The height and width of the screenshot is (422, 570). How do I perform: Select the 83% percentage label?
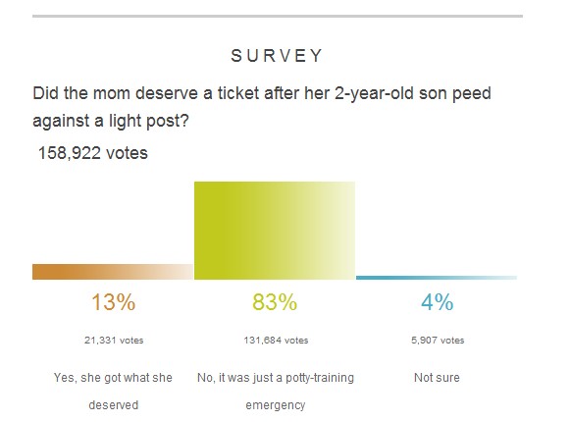(x=275, y=302)
